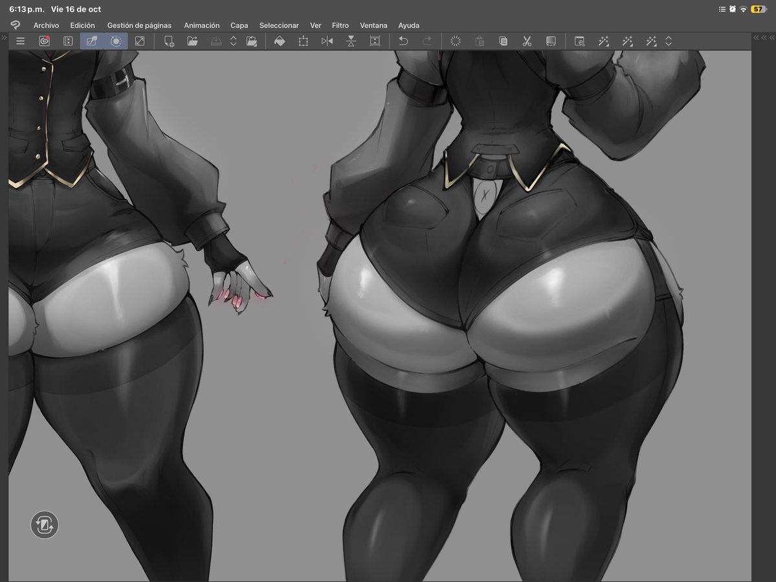776x582 pixels.
Task: Click the save download-tray icon
Action: (216, 41)
